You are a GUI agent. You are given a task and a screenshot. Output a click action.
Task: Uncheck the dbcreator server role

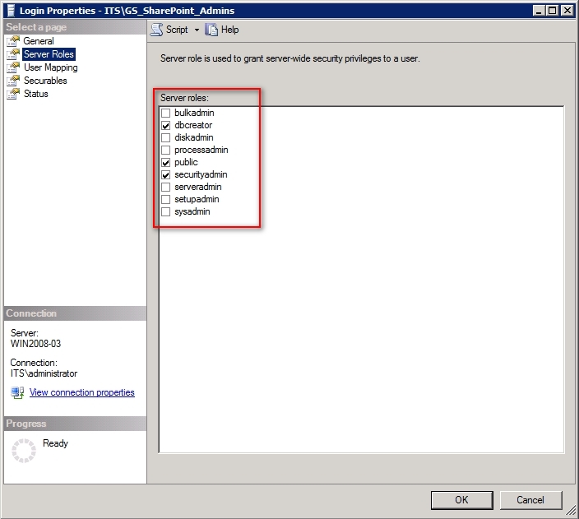click(166, 125)
